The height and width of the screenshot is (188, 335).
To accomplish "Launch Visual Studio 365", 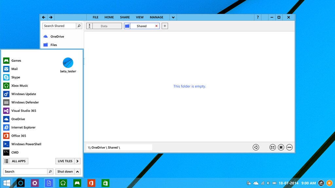I will point(20,111).
